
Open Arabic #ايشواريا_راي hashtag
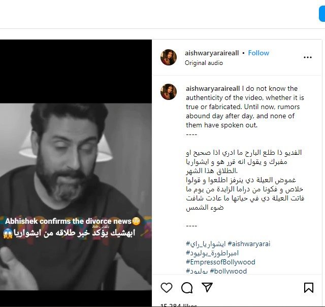[x=206, y=244]
